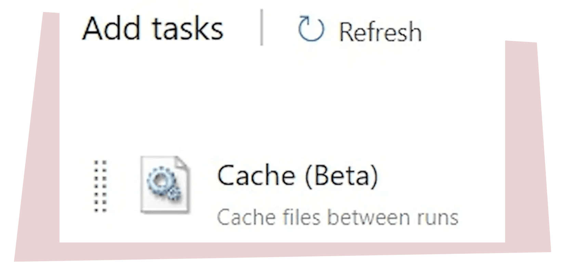Click the dotted drag handle grip
Screen dimensions: 568x265
[101, 186]
